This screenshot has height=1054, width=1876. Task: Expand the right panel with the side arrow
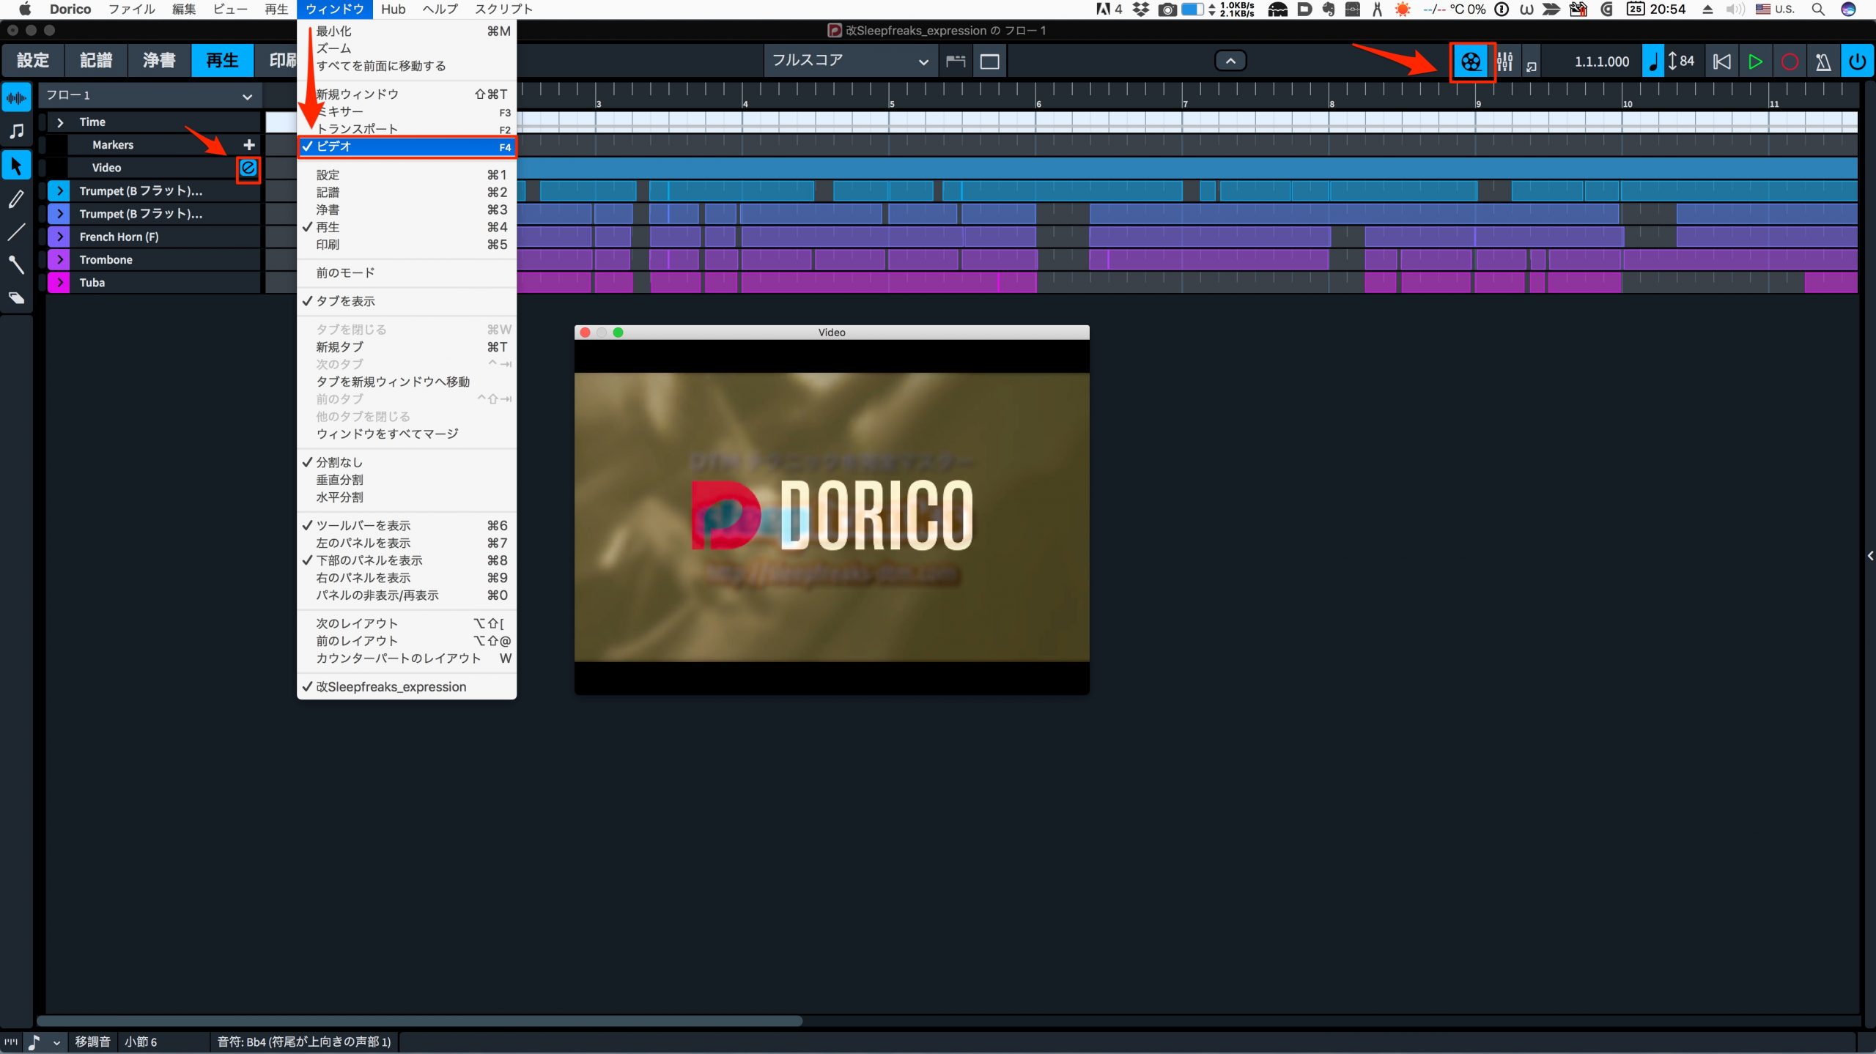click(x=1869, y=556)
